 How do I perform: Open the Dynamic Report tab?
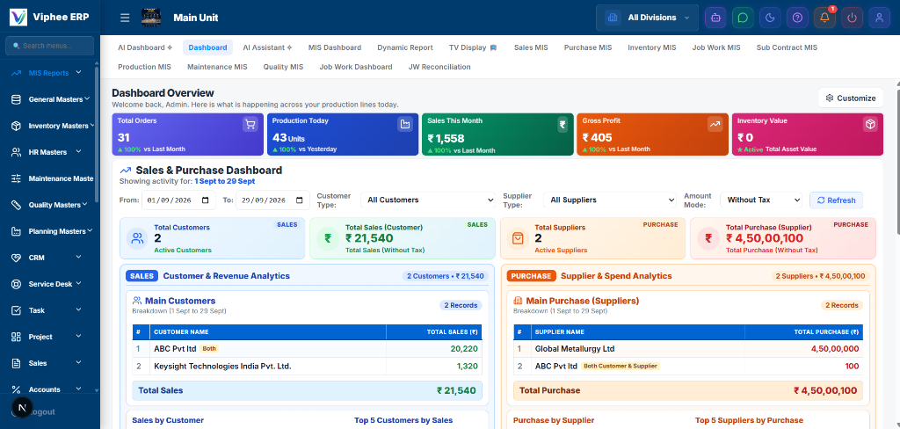(x=405, y=47)
